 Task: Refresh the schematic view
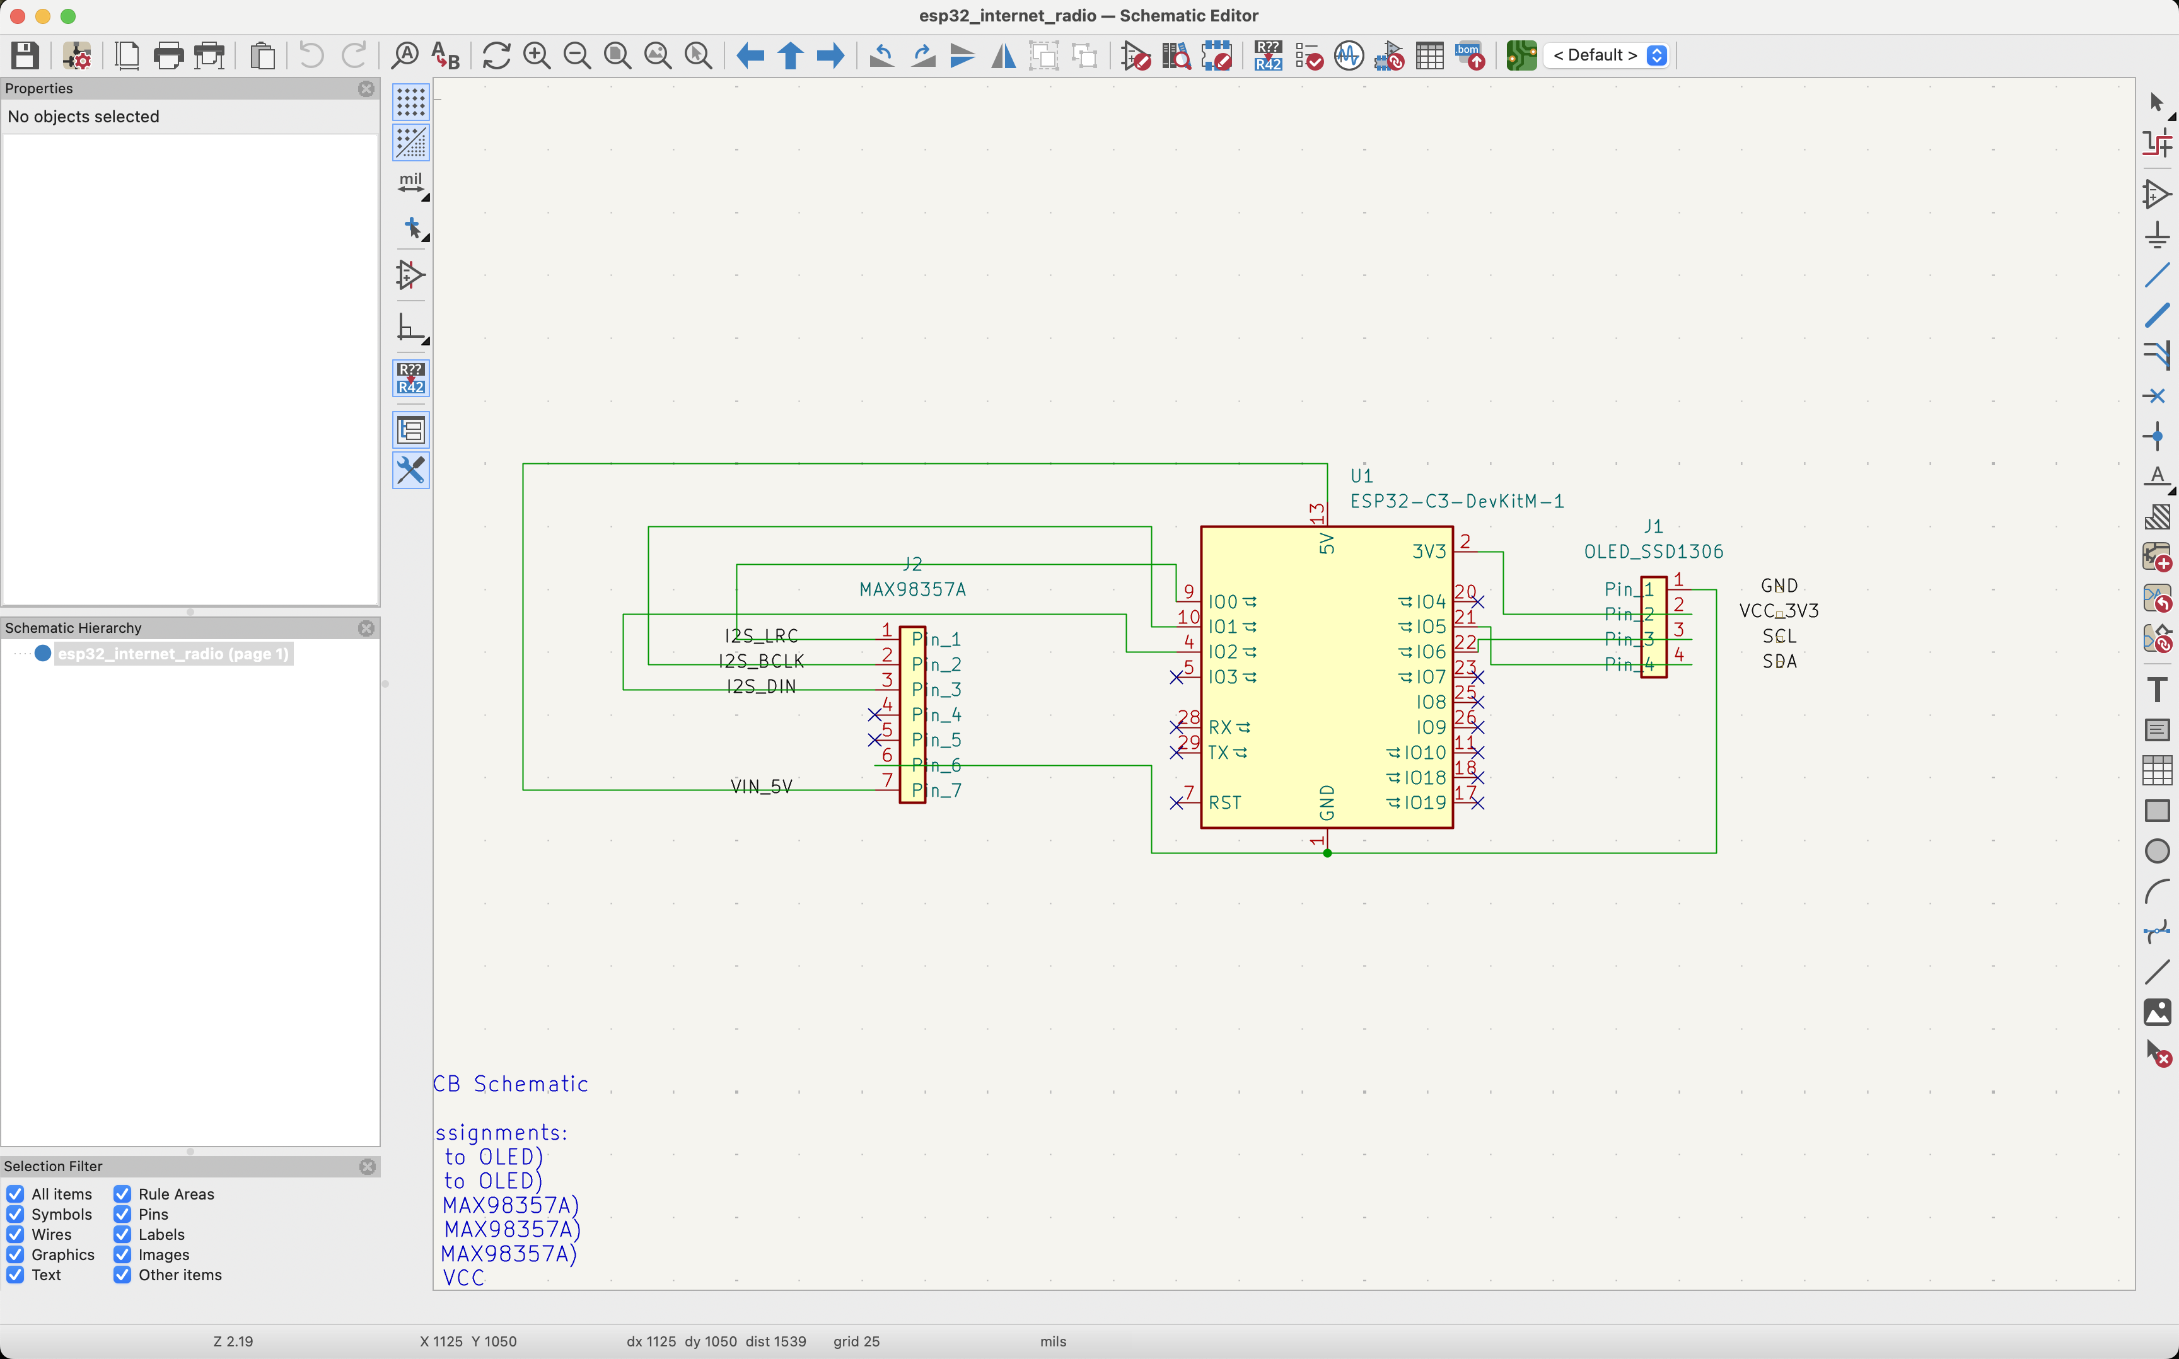pyautogui.click(x=496, y=55)
